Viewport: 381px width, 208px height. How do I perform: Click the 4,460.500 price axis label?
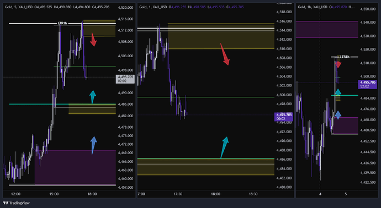click(x=368, y=130)
